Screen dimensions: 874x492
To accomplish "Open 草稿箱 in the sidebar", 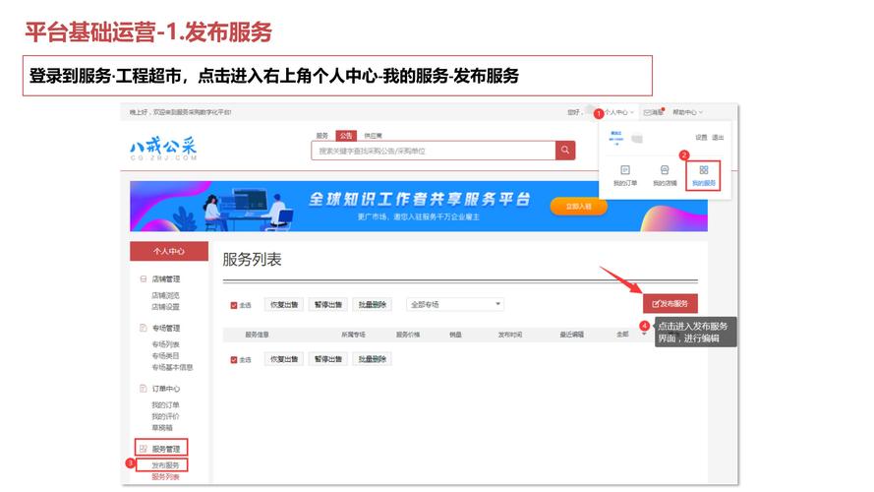I will (162, 428).
